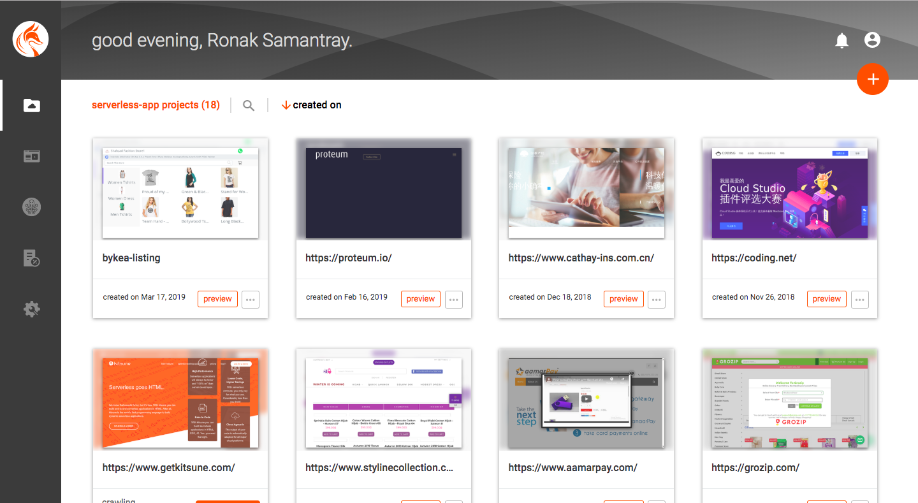
Task: Click 'created on Nov 26, 2018' text
Action: click(754, 297)
